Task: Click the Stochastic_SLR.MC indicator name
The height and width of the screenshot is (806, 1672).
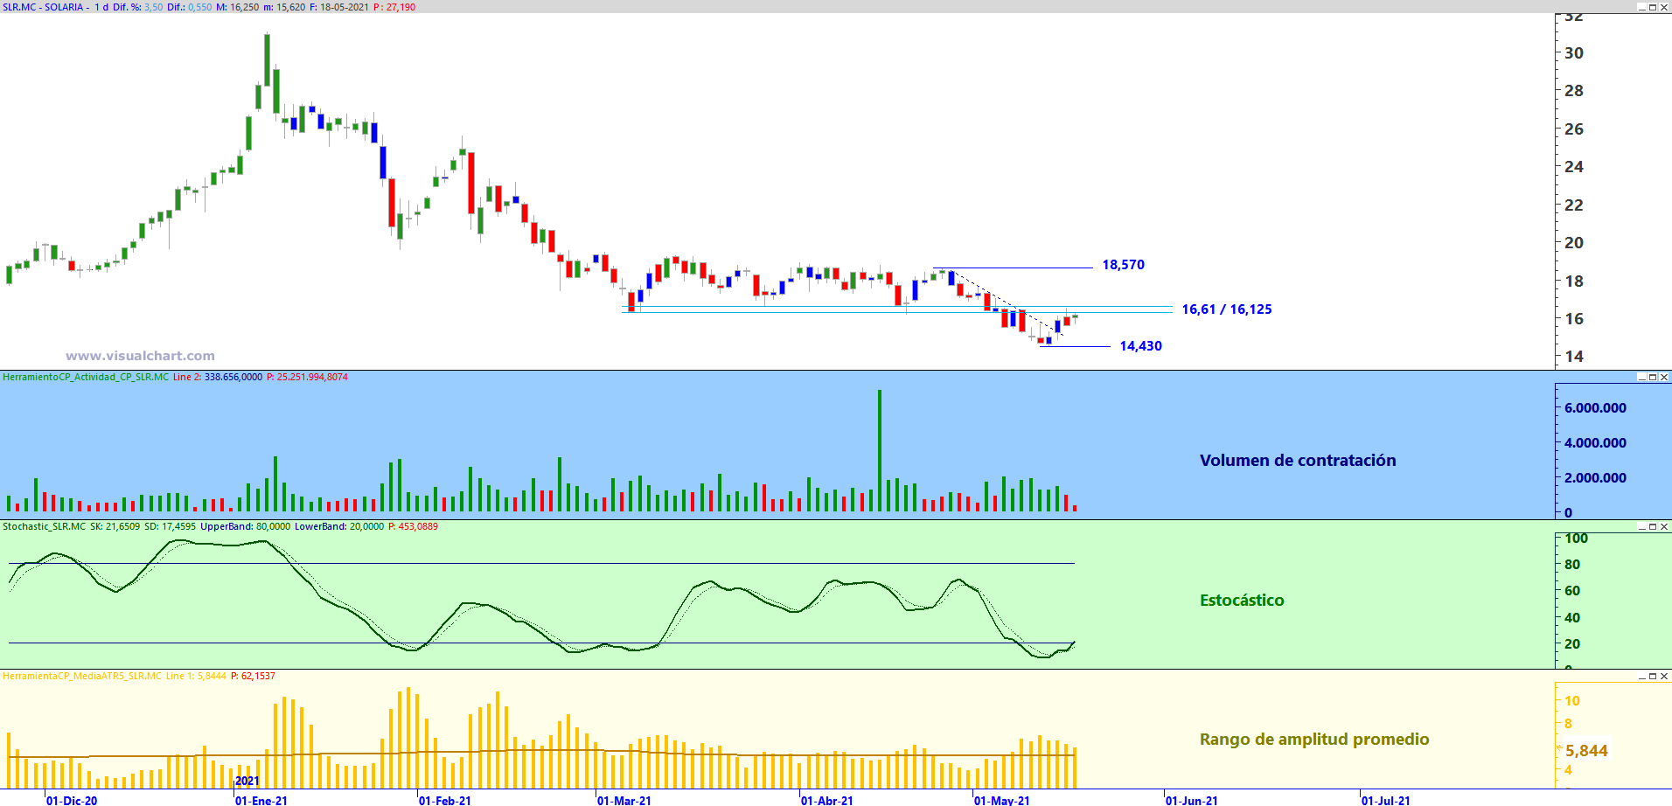Action: pyautogui.click(x=45, y=526)
